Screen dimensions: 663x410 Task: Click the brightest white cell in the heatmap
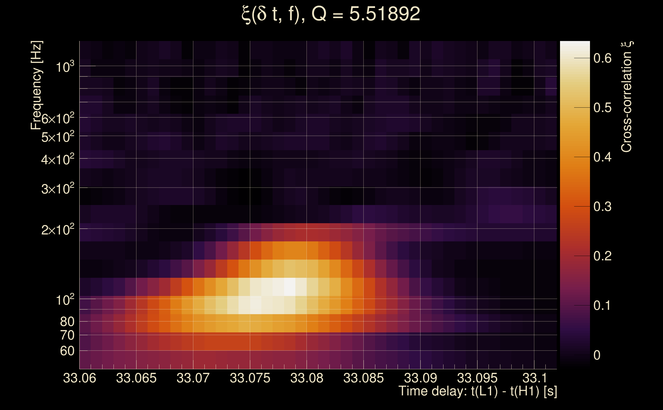coord(290,287)
